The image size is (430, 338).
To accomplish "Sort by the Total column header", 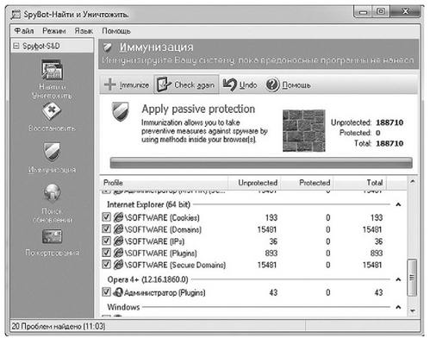I will tap(360, 183).
